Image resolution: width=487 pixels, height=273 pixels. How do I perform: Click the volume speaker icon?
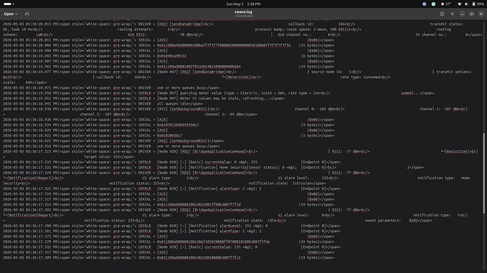click(x=467, y=4)
